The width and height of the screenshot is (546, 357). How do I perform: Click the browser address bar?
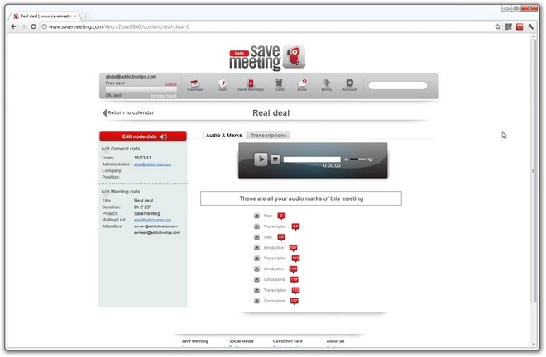coord(266,26)
